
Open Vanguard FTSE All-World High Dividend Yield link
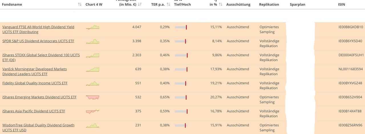pos(38,29)
